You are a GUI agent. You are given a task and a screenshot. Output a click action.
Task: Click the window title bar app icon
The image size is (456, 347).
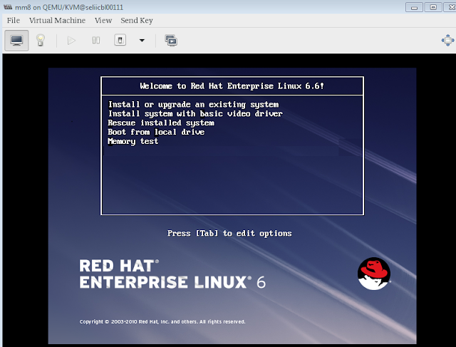tap(8, 7)
